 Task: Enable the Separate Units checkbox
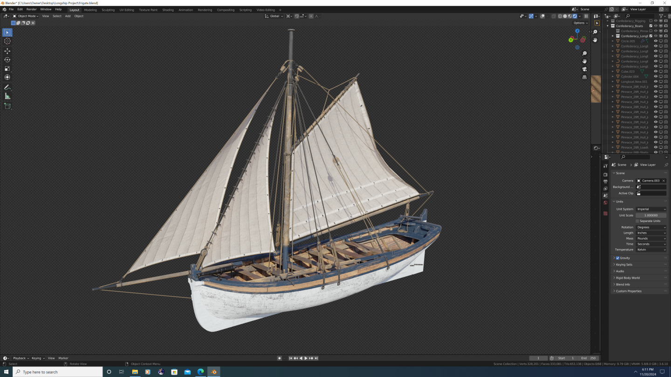coord(637,221)
